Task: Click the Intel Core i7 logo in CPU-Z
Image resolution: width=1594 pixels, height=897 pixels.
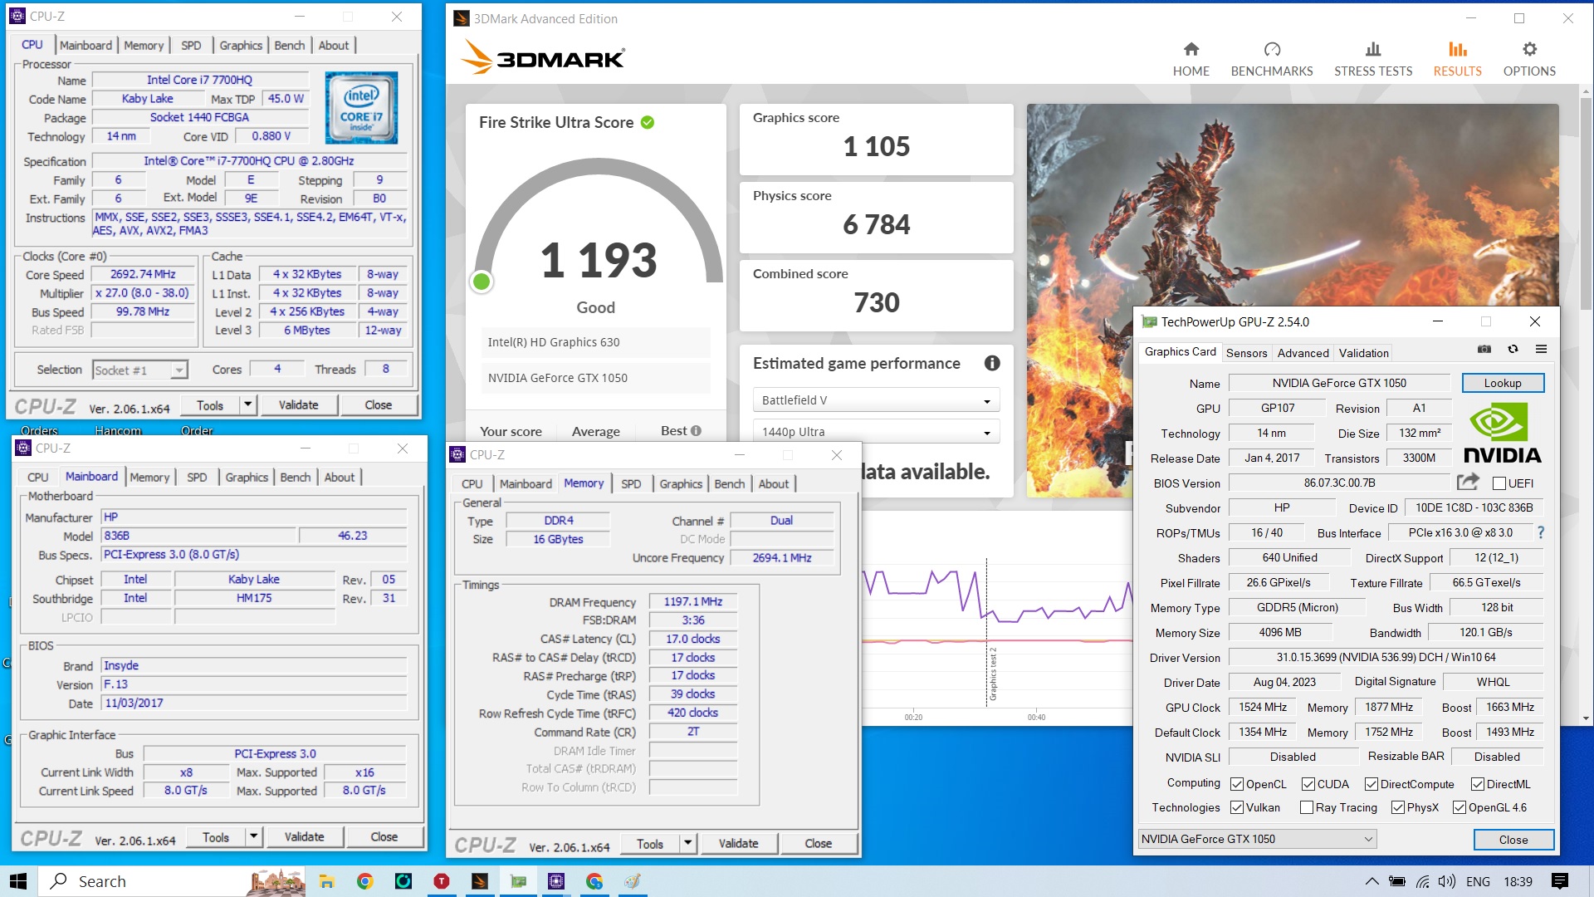Action: click(361, 108)
